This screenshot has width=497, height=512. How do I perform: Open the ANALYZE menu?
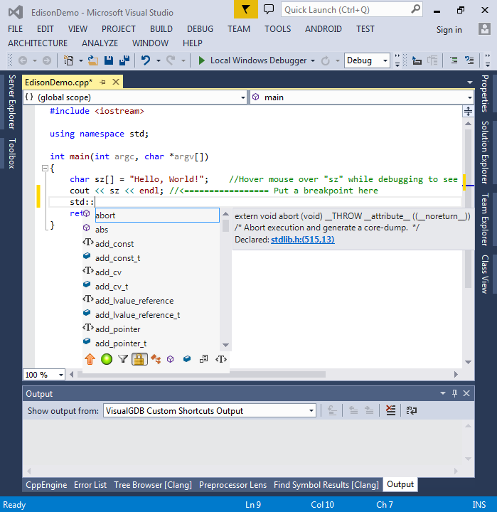pyautogui.click(x=100, y=43)
